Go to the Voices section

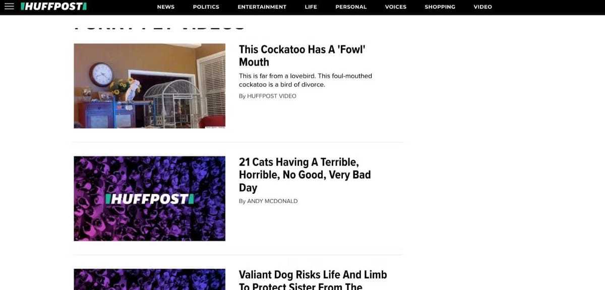(x=395, y=7)
